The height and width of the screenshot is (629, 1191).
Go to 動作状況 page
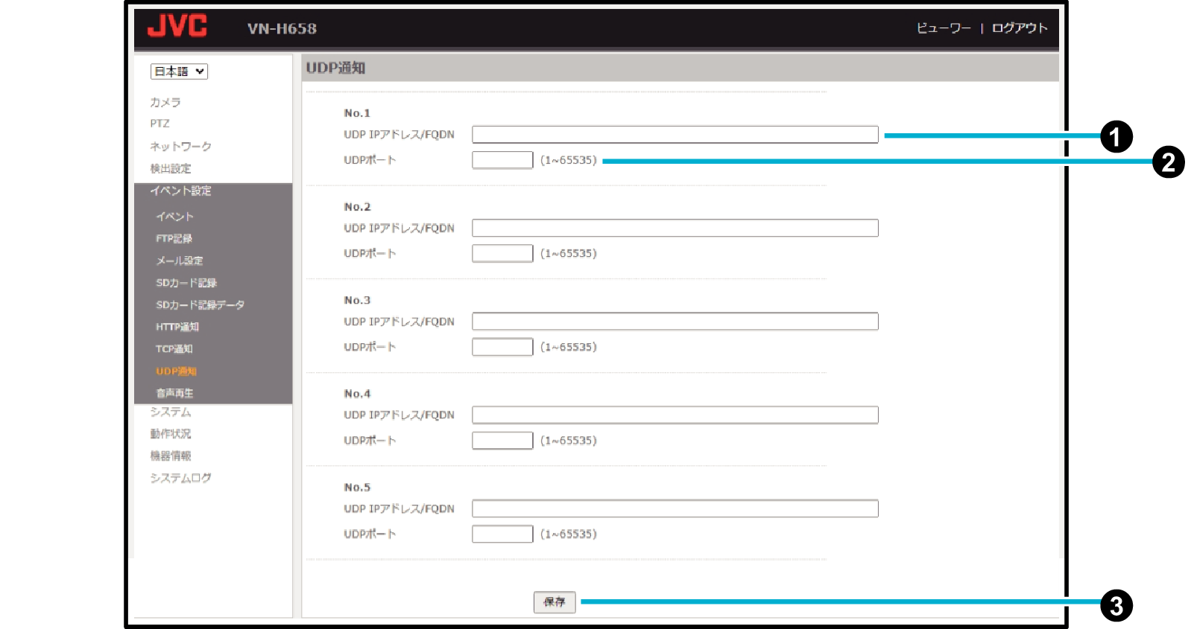click(171, 434)
